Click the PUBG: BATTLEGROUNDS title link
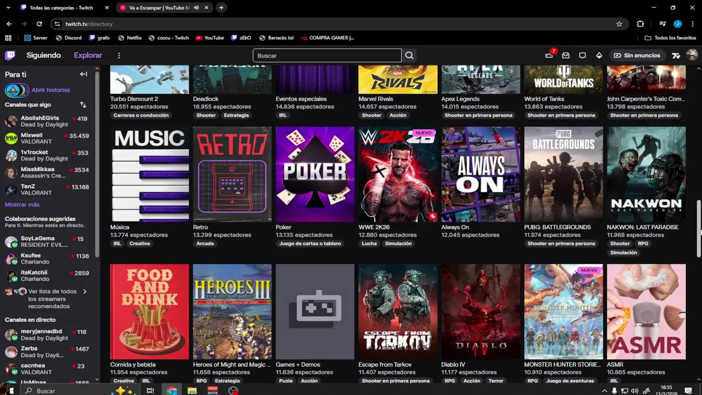Image resolution: width=702 pixels, height=395 pixels. point(557,227)
